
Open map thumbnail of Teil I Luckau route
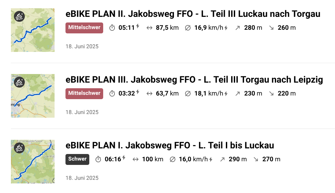point(33,162)
